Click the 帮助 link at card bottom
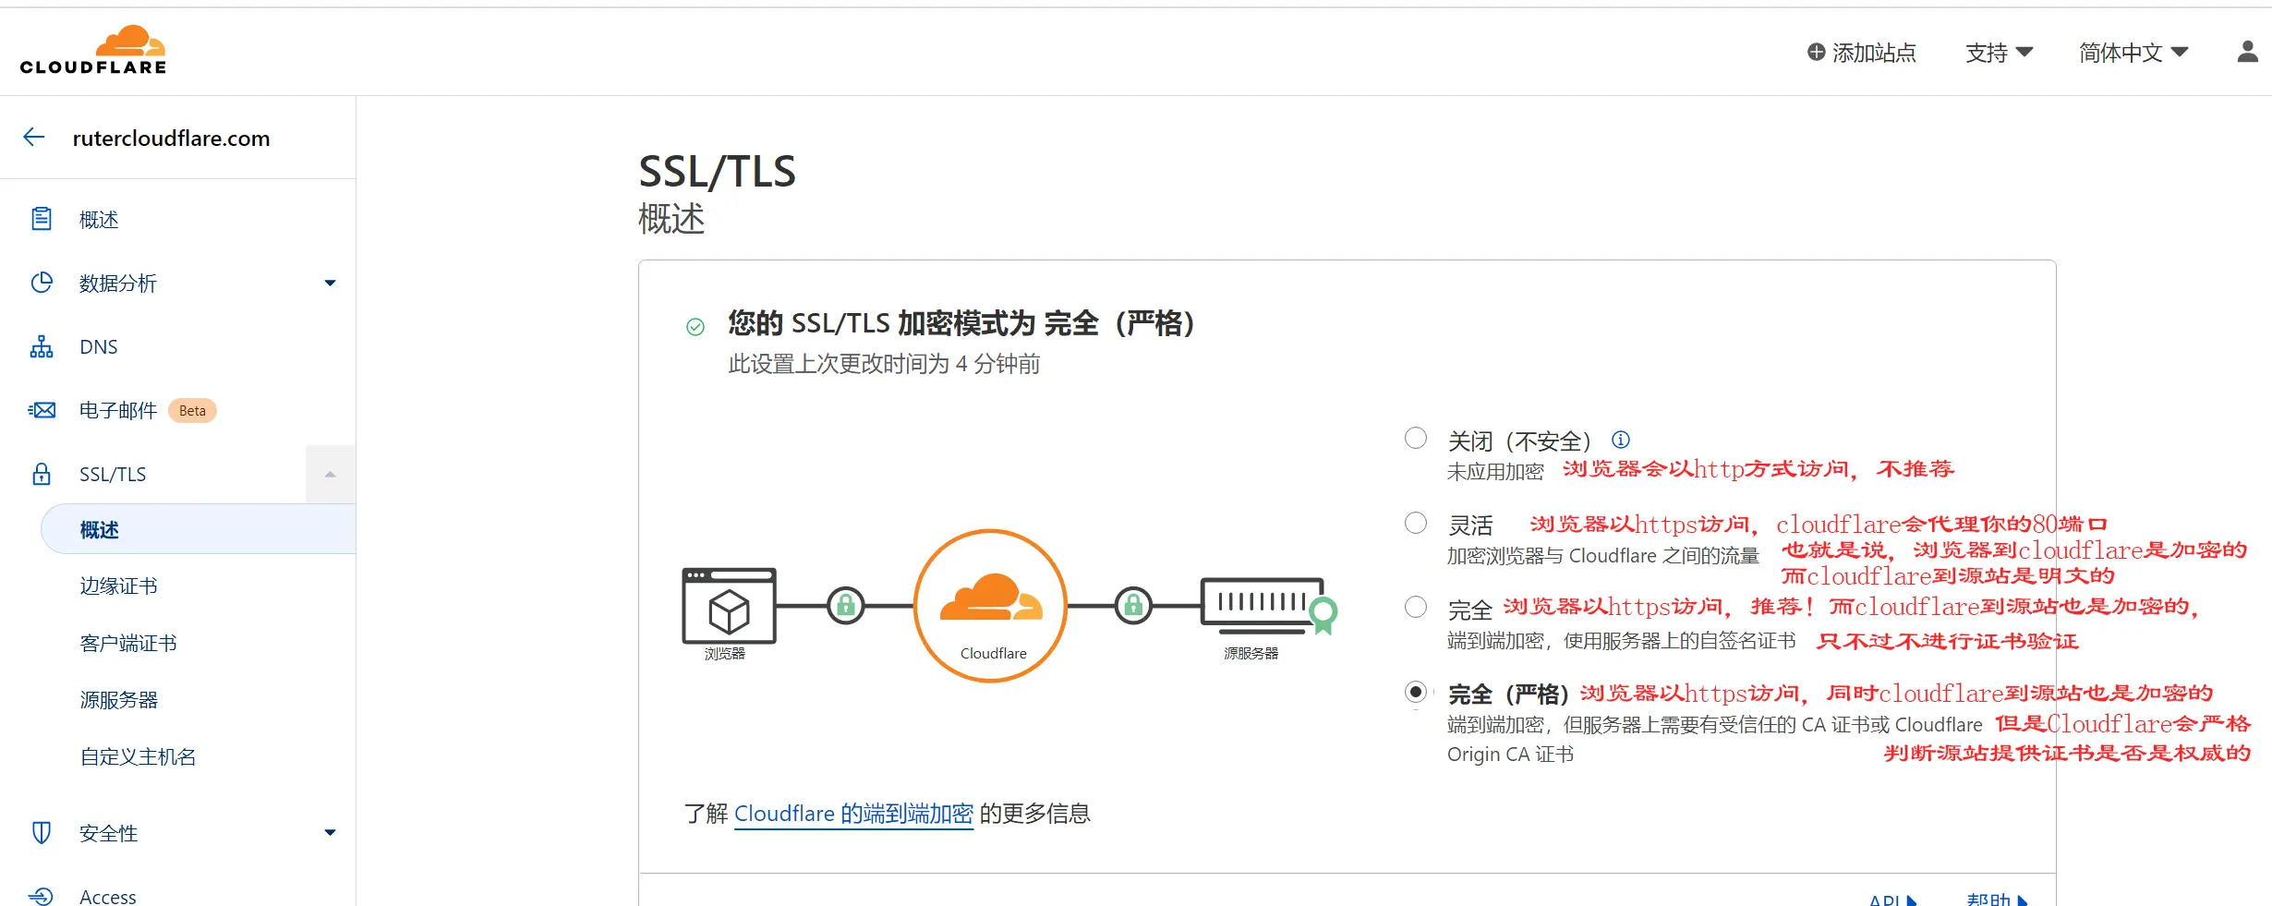The width and height of the screenshot is (2272, 906). click(1998, 899)
